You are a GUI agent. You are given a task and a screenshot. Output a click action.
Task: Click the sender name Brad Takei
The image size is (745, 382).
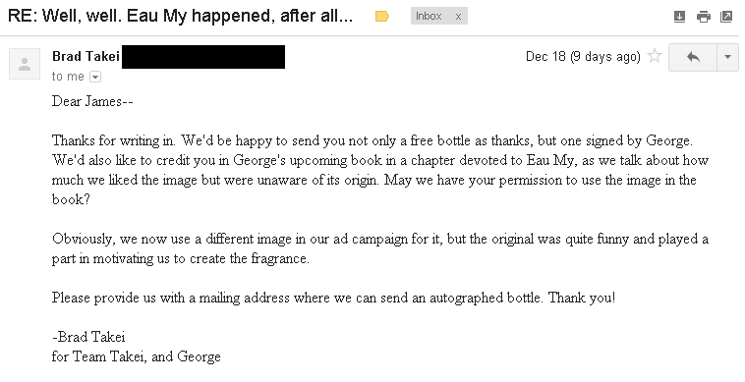[x=86, y=57]
